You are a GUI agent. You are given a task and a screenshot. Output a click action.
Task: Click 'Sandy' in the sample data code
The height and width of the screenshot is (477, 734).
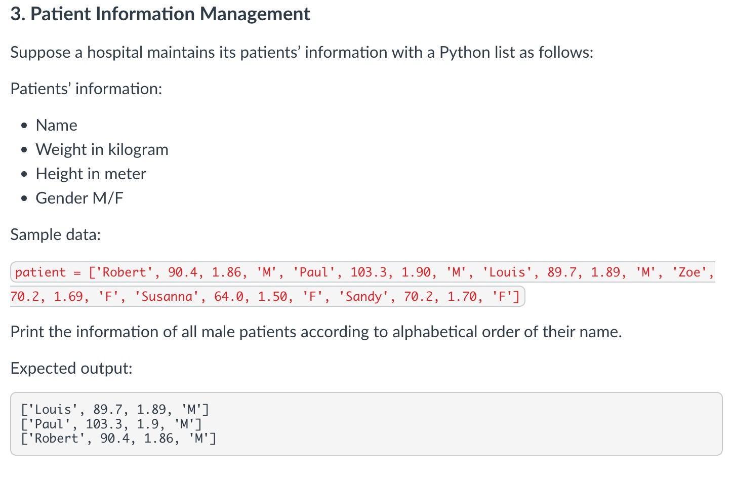click(x=363, y=297)
